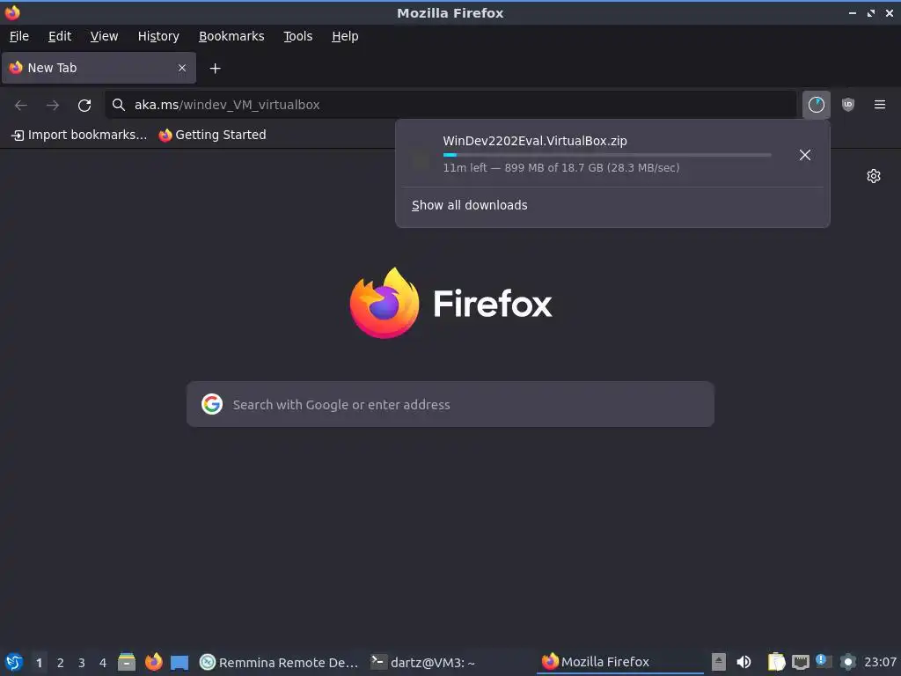Switch to dartz@VM3 terminal window

pyautogui.click(x=423, y=662)
